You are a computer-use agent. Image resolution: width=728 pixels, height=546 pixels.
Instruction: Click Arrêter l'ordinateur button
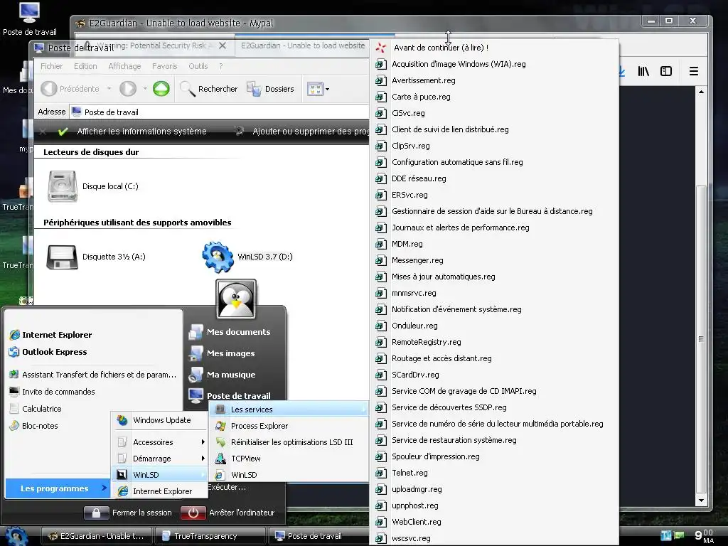pyautogui.click(x=228, y=513)
